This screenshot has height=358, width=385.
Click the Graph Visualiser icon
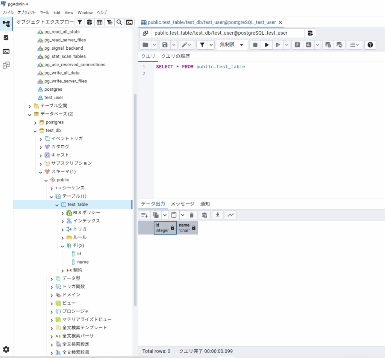(230, 215)
